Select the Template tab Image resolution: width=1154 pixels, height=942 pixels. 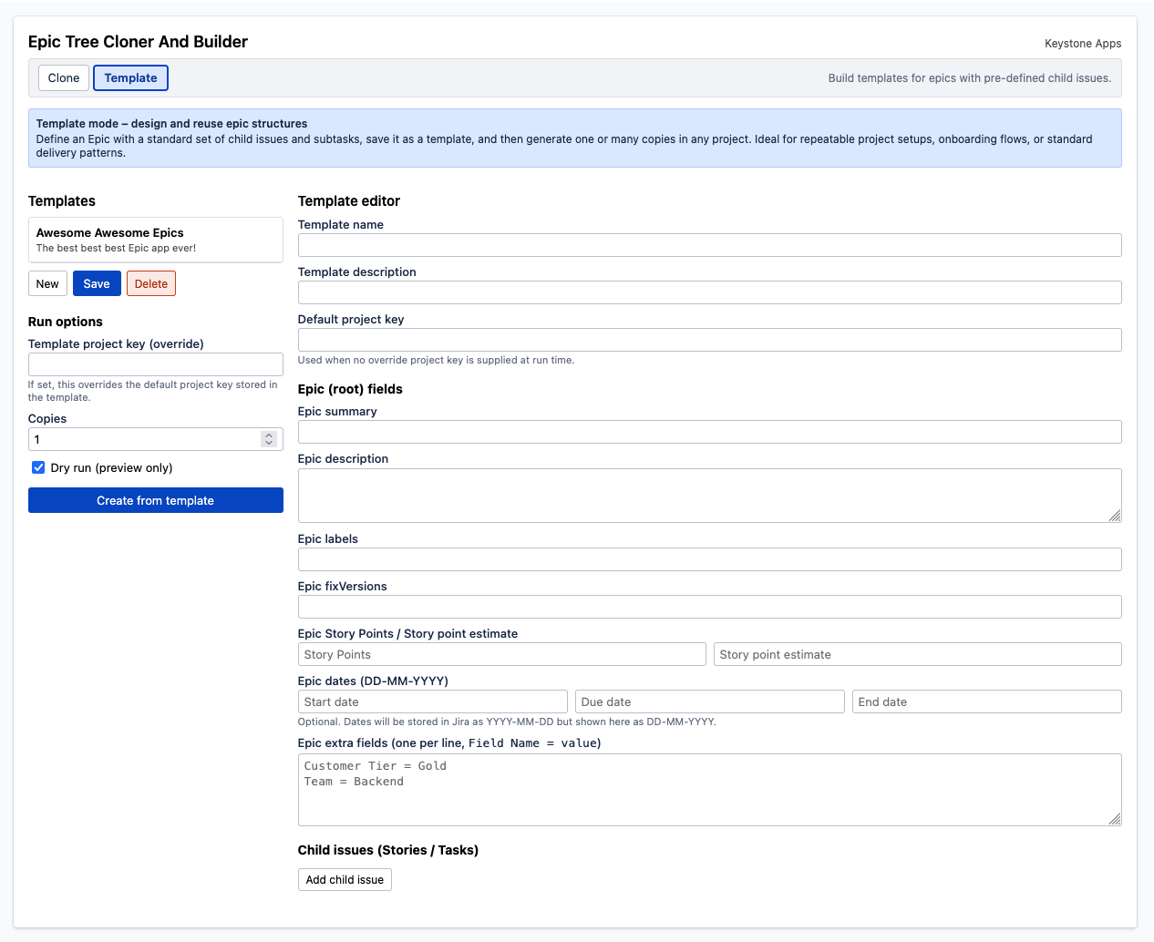coord(130,77)
